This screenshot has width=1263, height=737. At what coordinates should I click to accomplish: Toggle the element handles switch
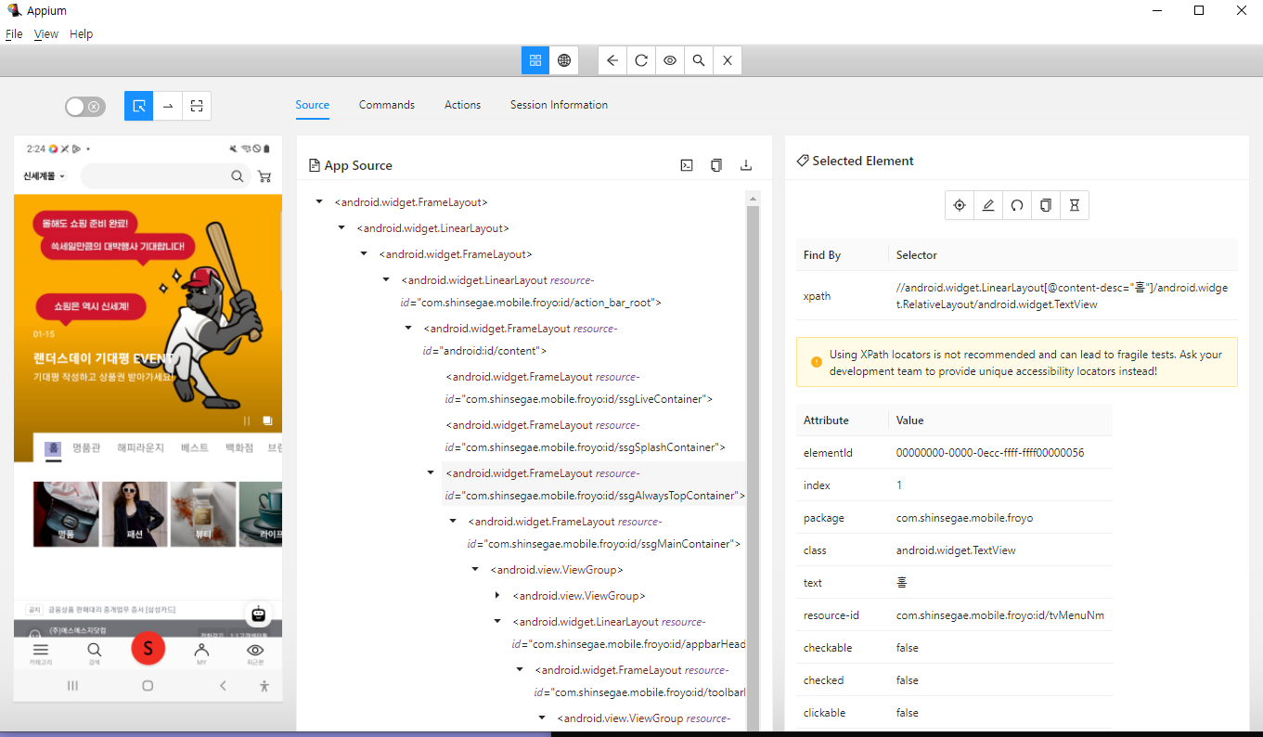click(x=85, y=107)
